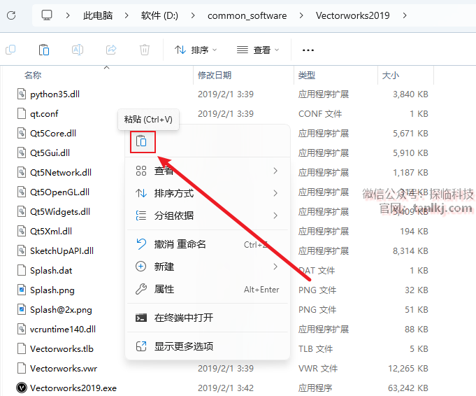This screenshot has width=476, height=396.
Task: Select the Qt5Network.dll file
Action: tap(61, 173)
